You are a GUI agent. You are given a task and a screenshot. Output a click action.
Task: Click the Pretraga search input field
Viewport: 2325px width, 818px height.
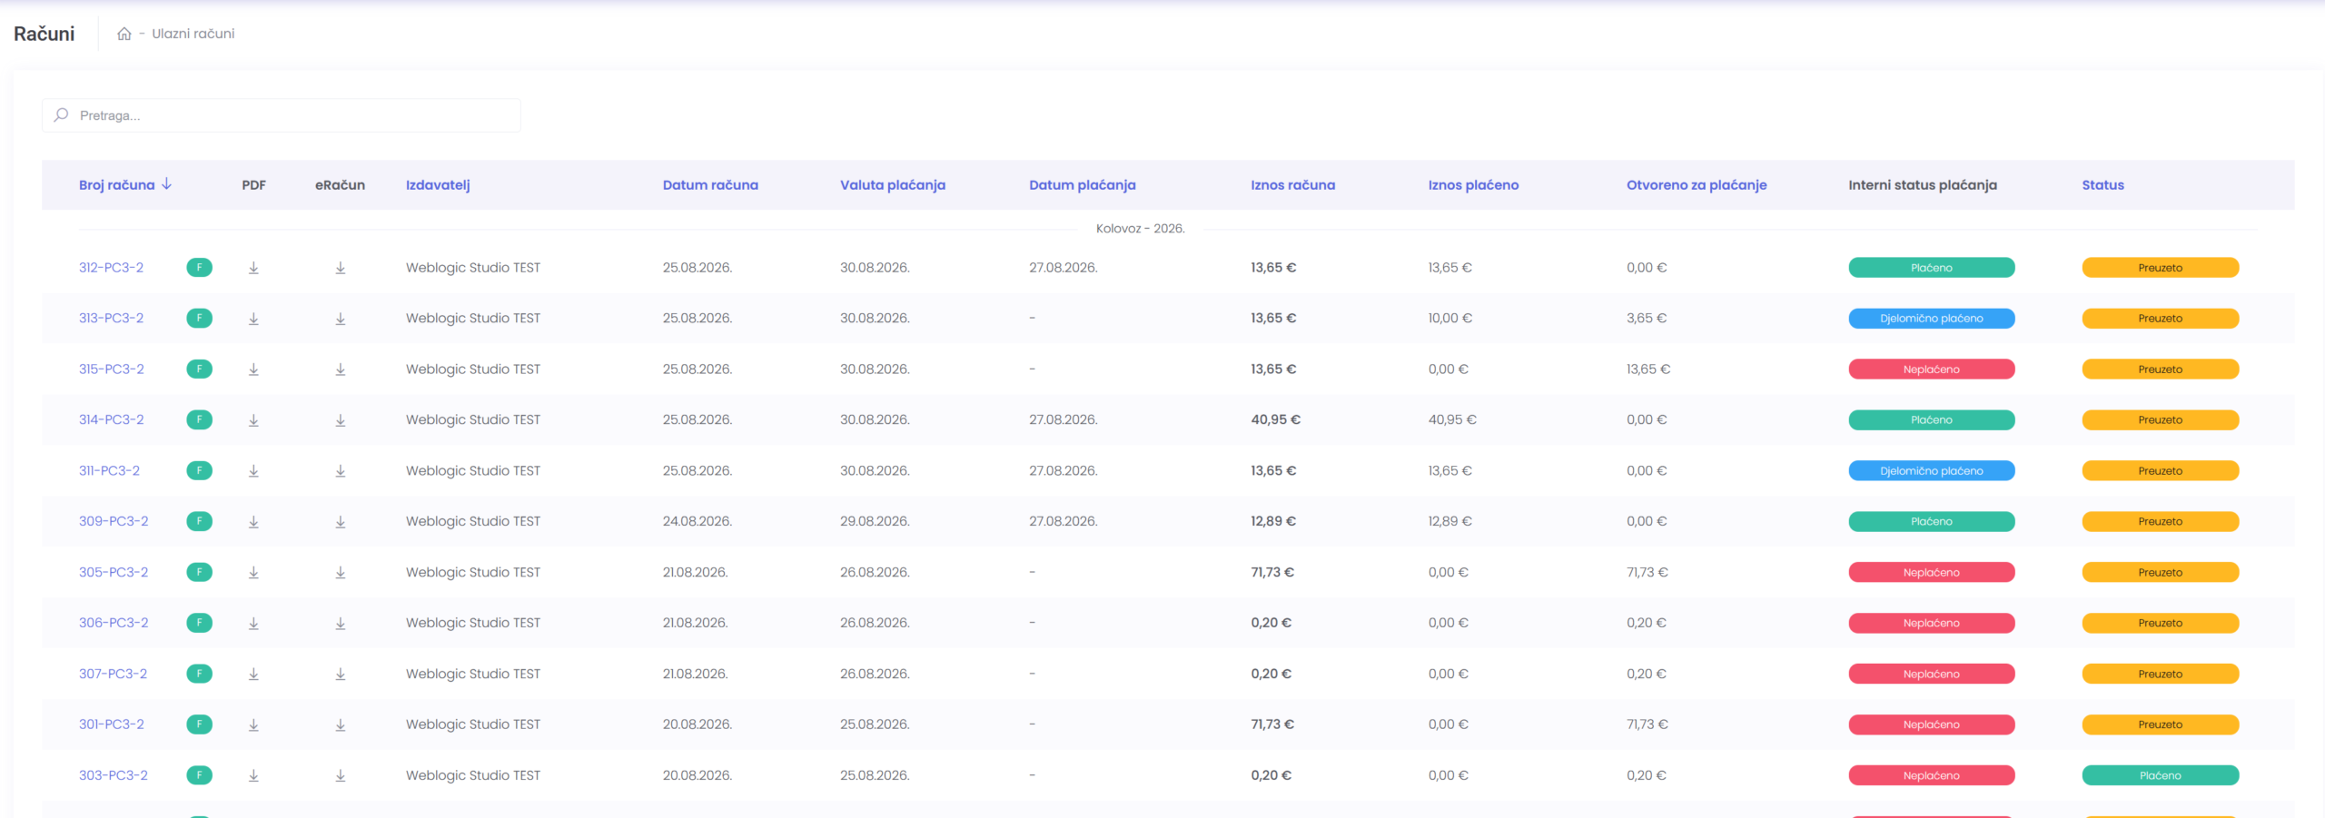tap(282, 115)
